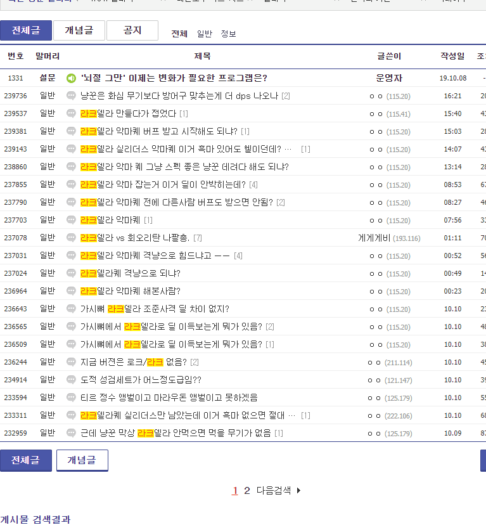This screenshot has width=486, height=525.
Task: Click the speech bubble icon on post 236244
Action: pos(71,362)
